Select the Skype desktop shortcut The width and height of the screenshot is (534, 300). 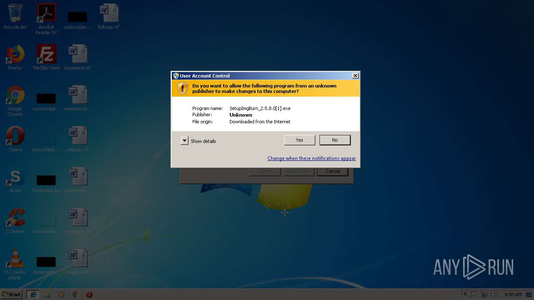pos(15,180)
